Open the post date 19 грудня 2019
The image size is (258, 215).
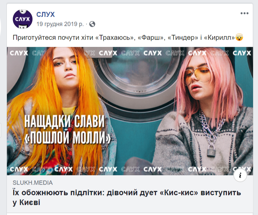pos(60,24)
